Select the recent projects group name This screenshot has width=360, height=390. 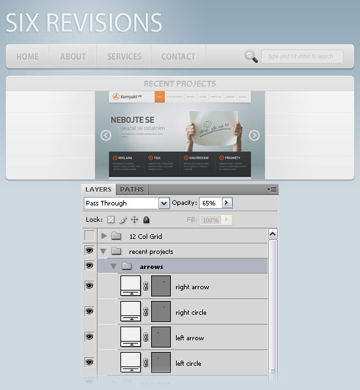tap(151, 252)
